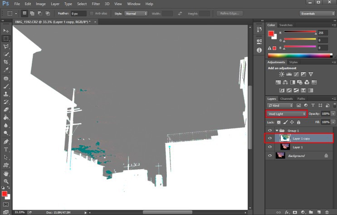337x215 pixels.
Task: Pick the Horizontal Type tool
Action: click(6, 149)
